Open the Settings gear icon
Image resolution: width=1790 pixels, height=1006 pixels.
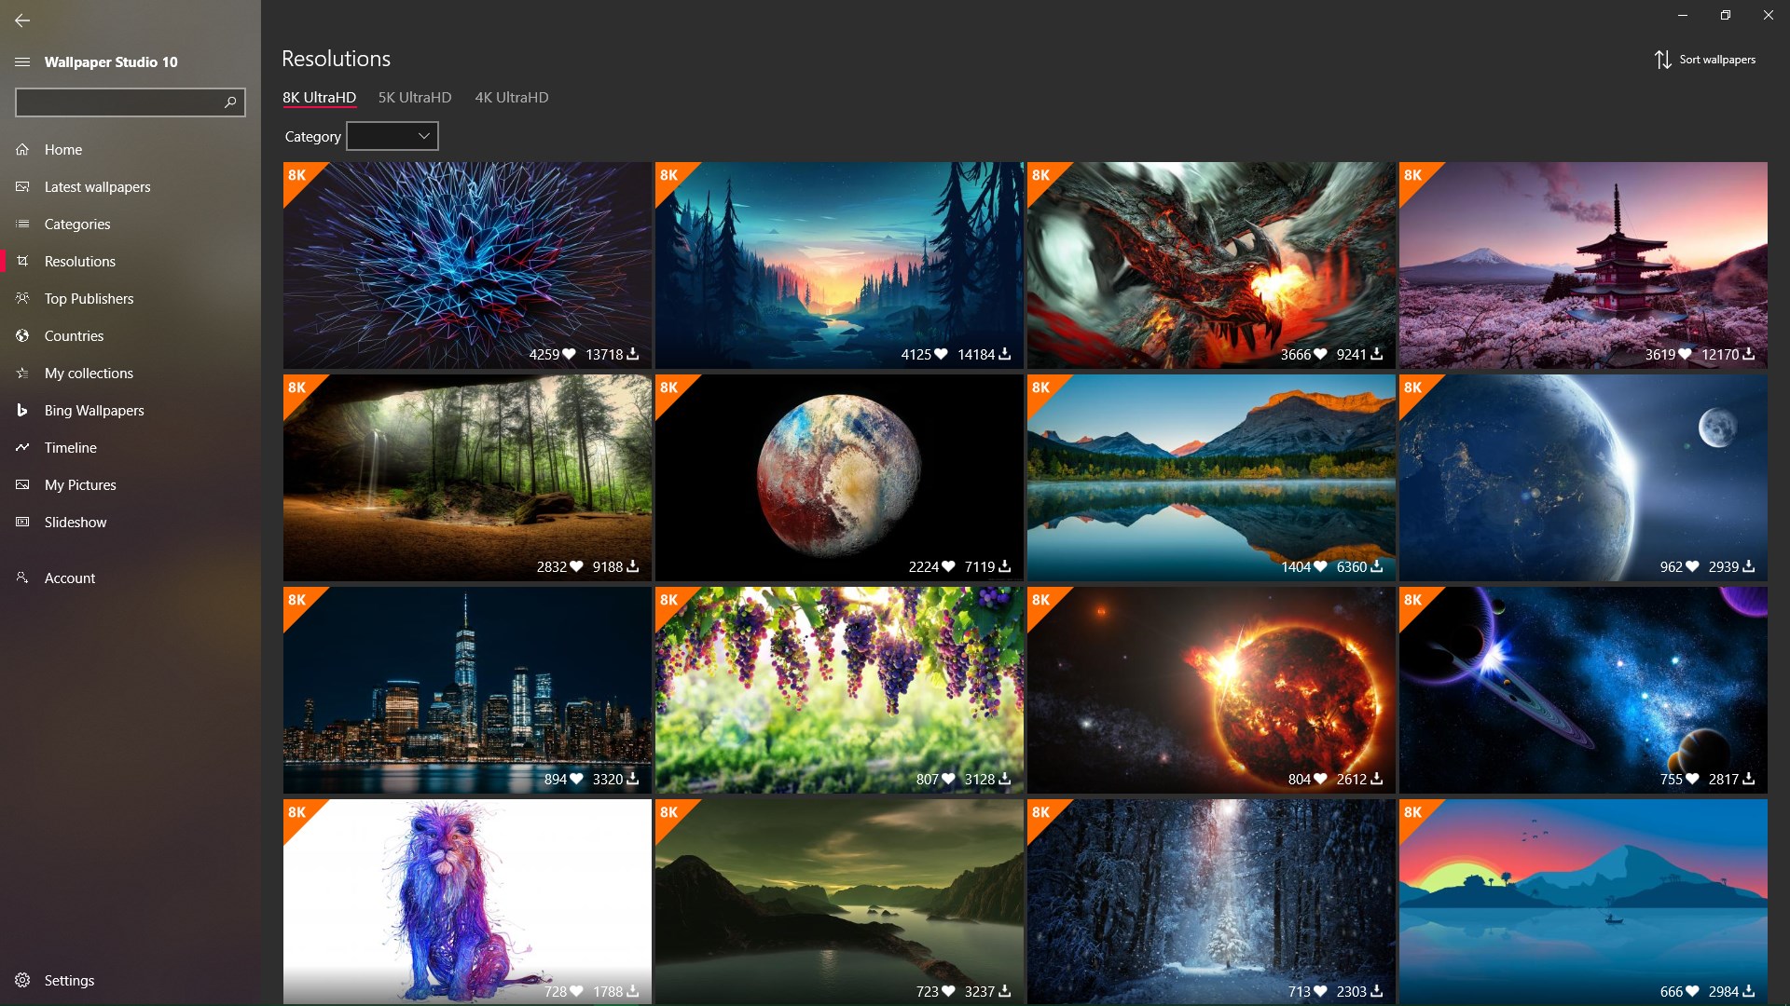(22, 980)
